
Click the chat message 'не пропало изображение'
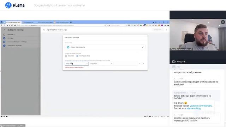pos(188,72)
